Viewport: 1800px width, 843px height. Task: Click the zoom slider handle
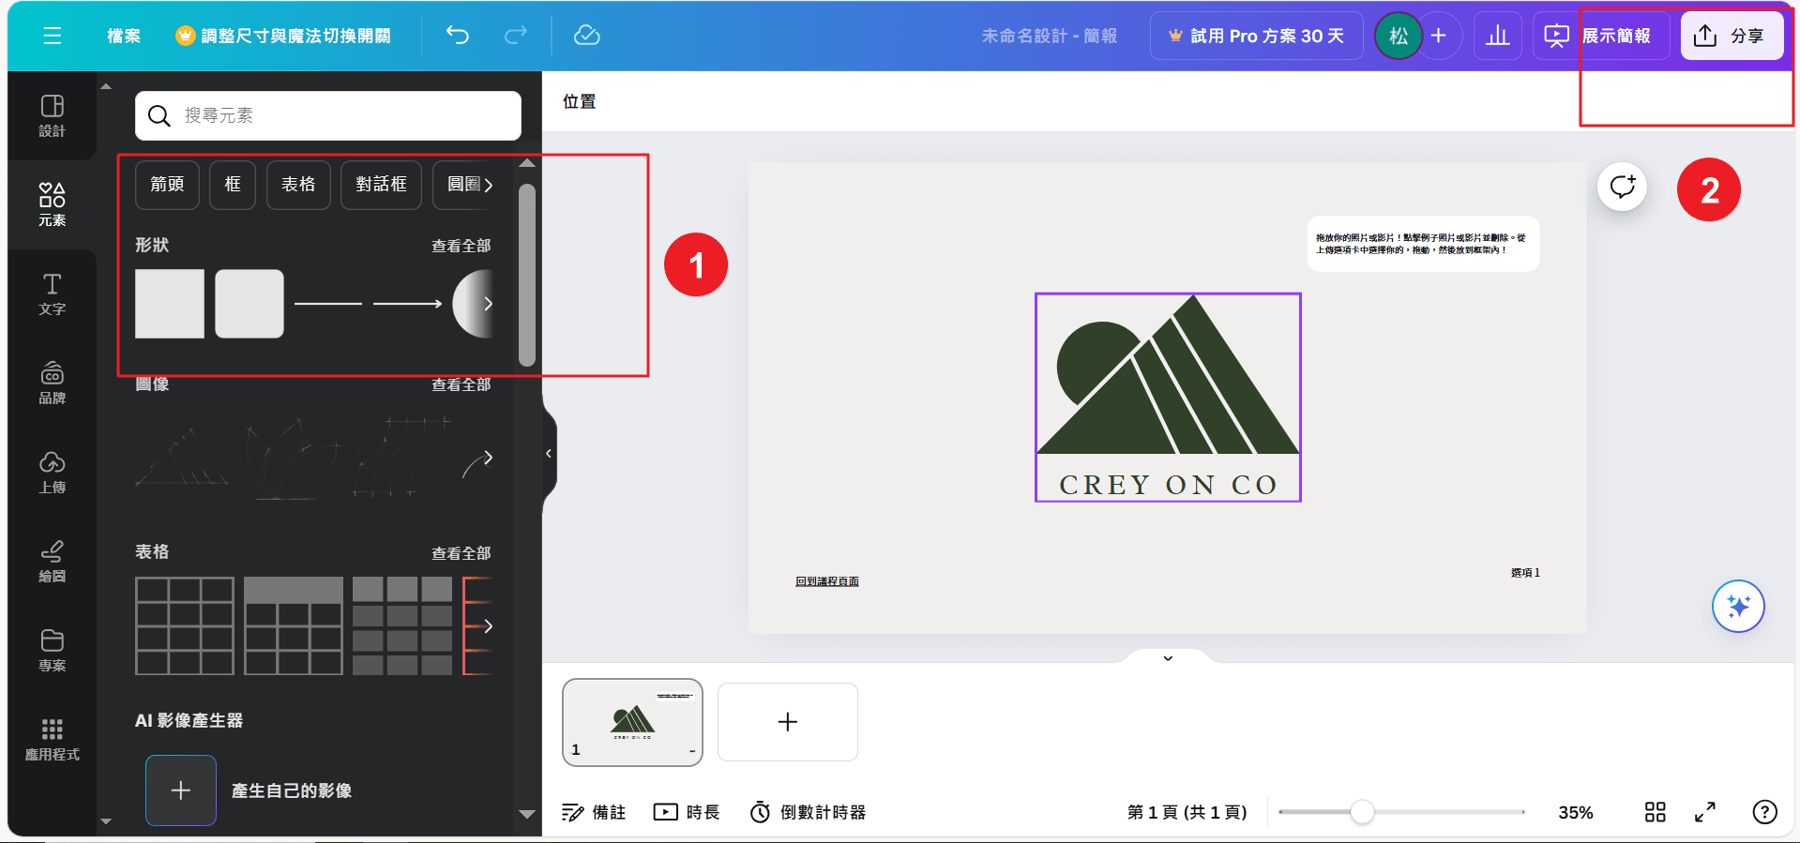tap(1362, 812)
